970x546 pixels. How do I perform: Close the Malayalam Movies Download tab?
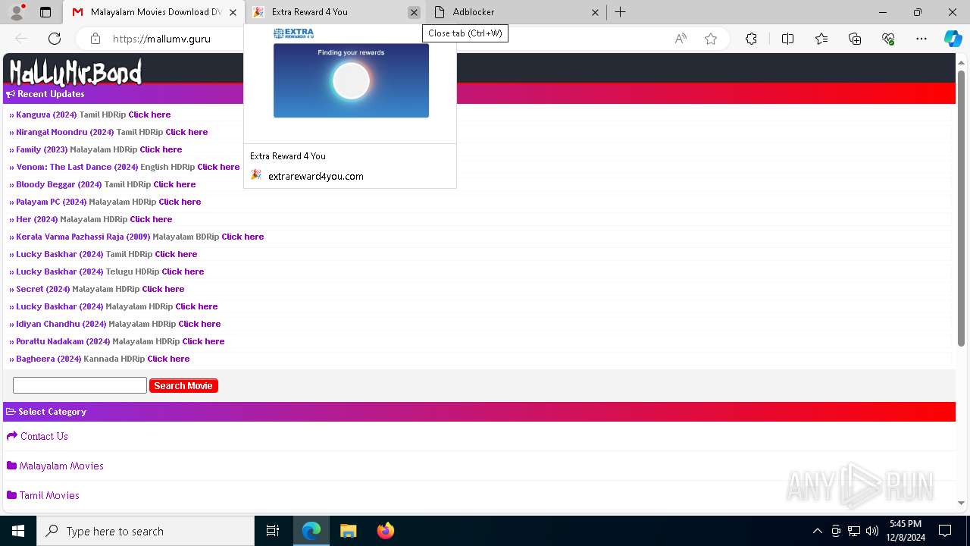(233, 12)
